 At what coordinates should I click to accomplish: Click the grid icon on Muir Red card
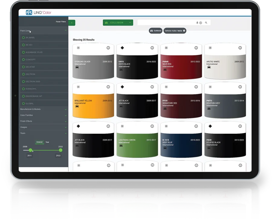[166, 48]
